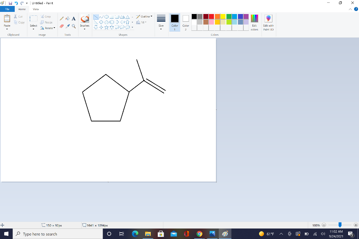
Task: Select the Oval shape
Action: 107,16
